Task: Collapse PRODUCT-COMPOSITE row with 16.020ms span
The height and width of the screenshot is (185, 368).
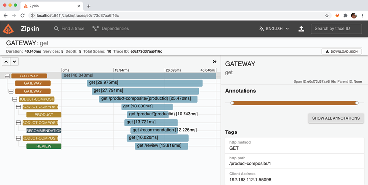Action: [x=18, y=138]
